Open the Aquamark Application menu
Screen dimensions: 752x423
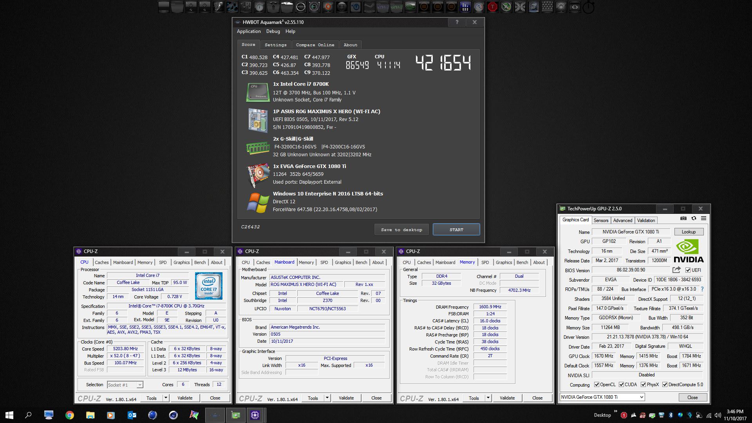click(249, 31)
